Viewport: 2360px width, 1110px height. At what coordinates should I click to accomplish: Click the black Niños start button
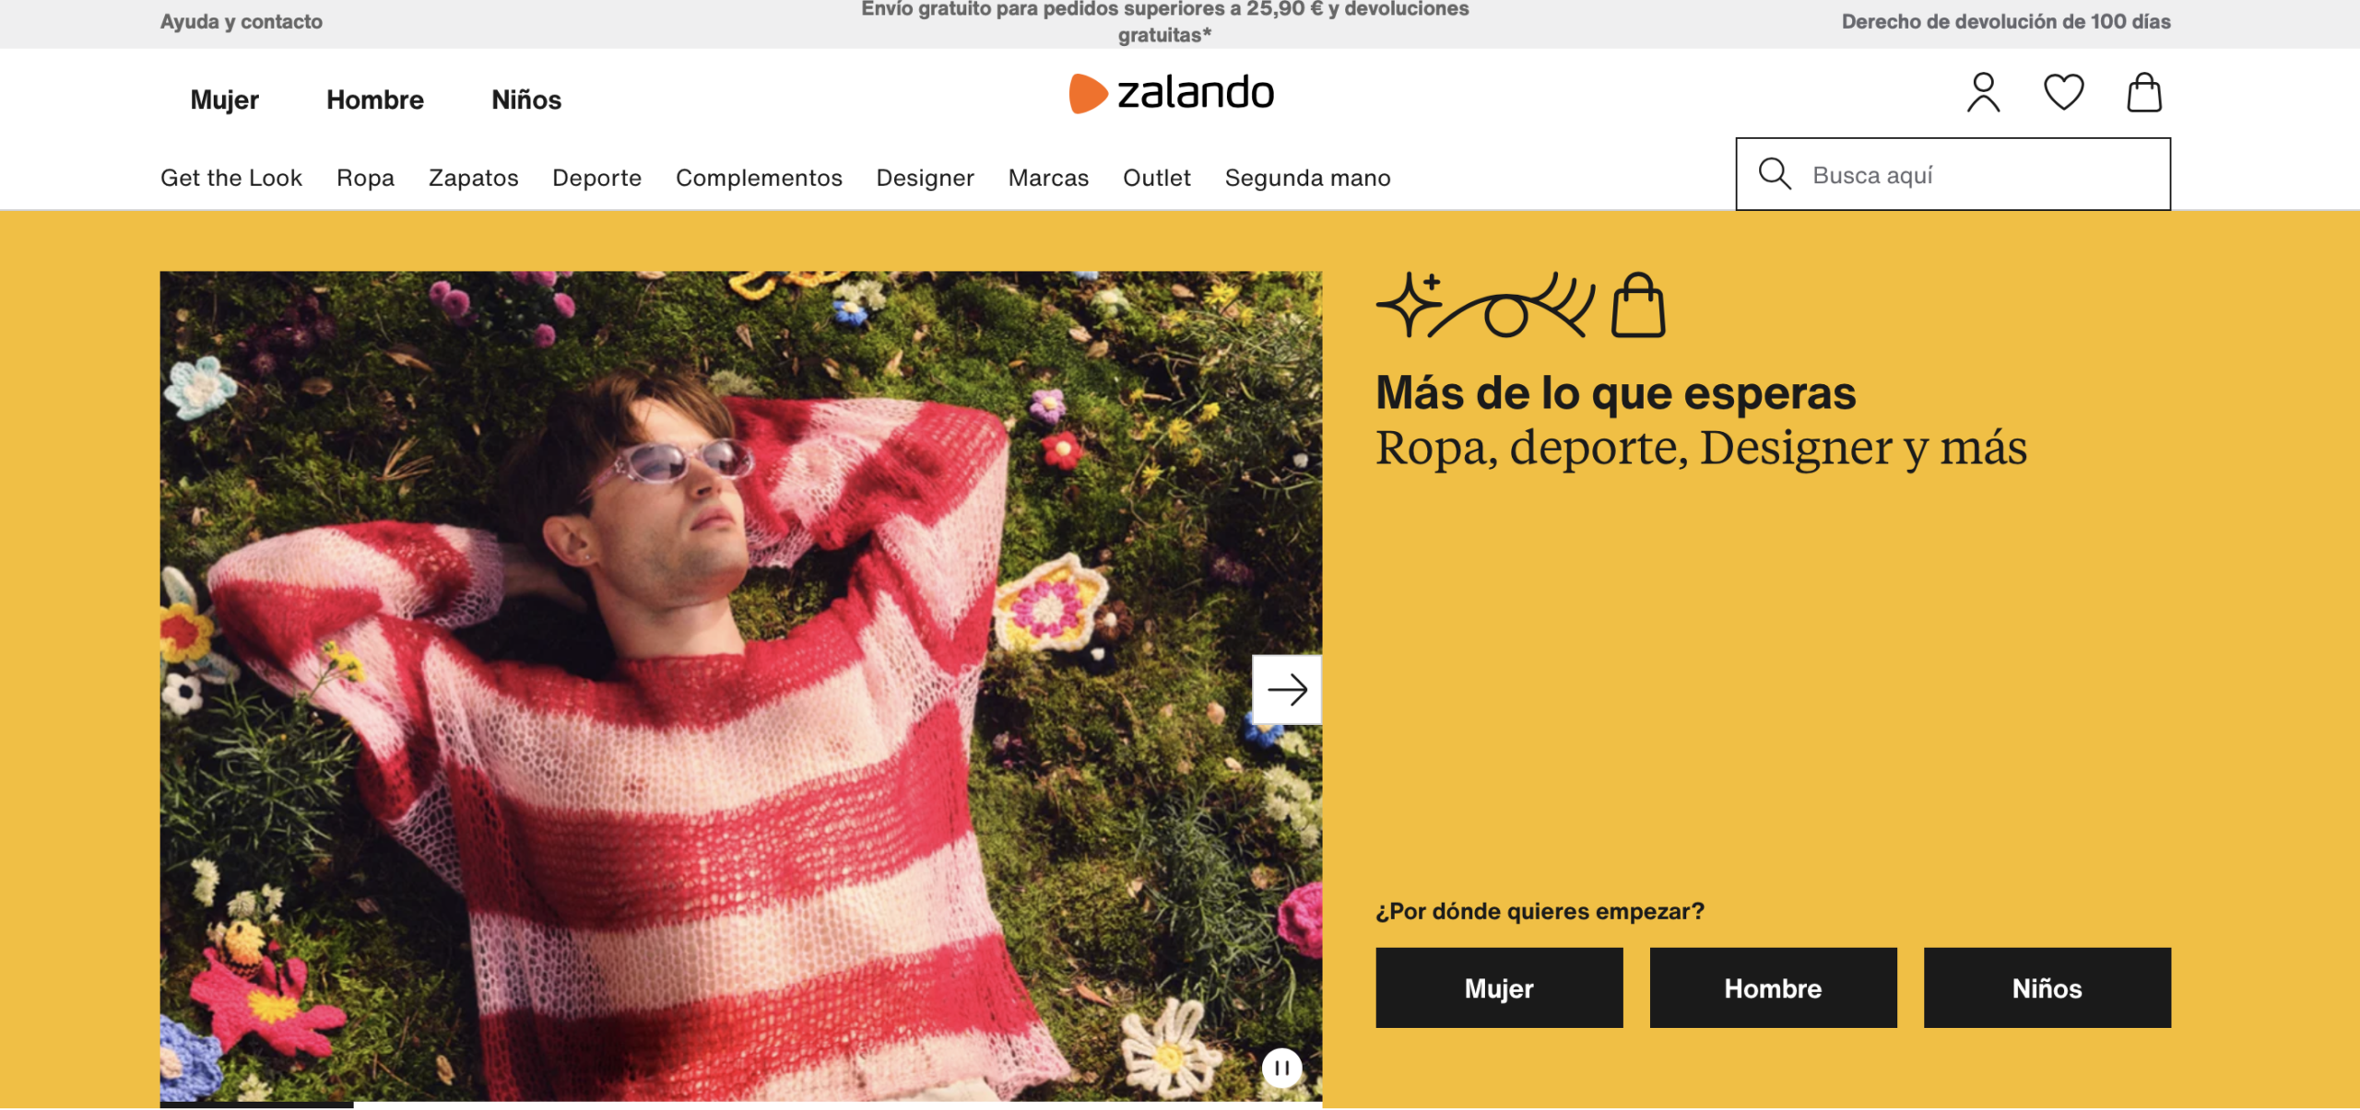coord(2047,987)
